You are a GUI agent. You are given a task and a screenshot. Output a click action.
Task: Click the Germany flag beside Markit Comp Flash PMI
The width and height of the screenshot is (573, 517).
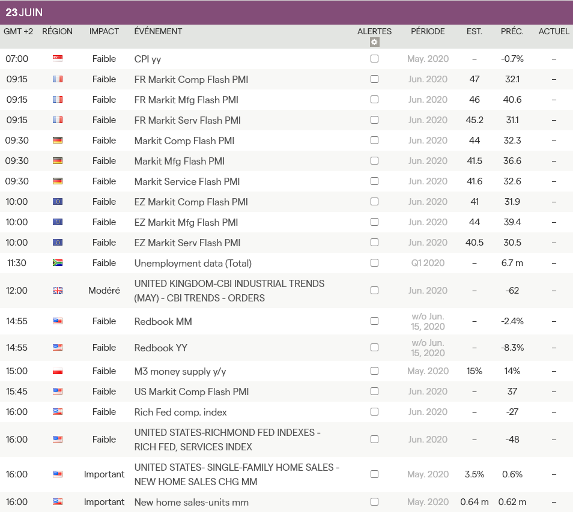[58, 141]
